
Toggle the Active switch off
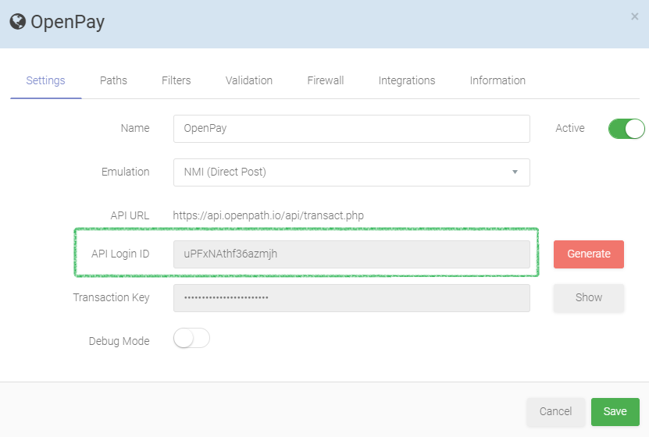(x=626, y=129)
